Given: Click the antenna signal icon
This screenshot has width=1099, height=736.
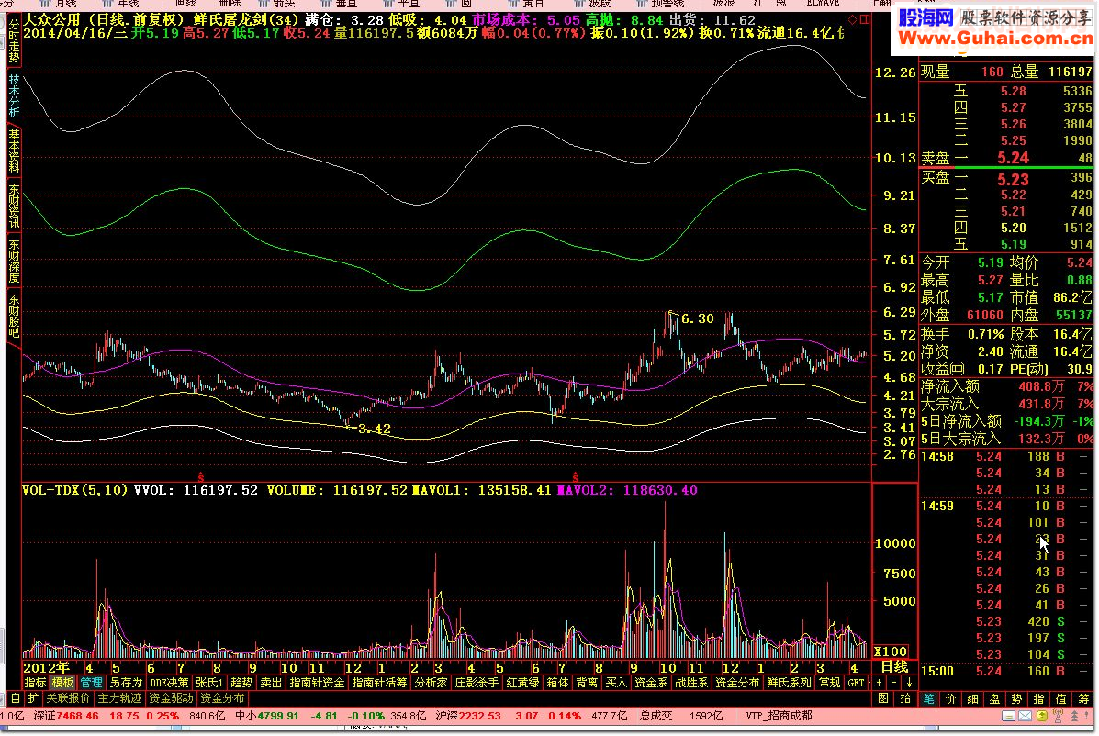Looking at the screenshot, I should click(1058, 716).
